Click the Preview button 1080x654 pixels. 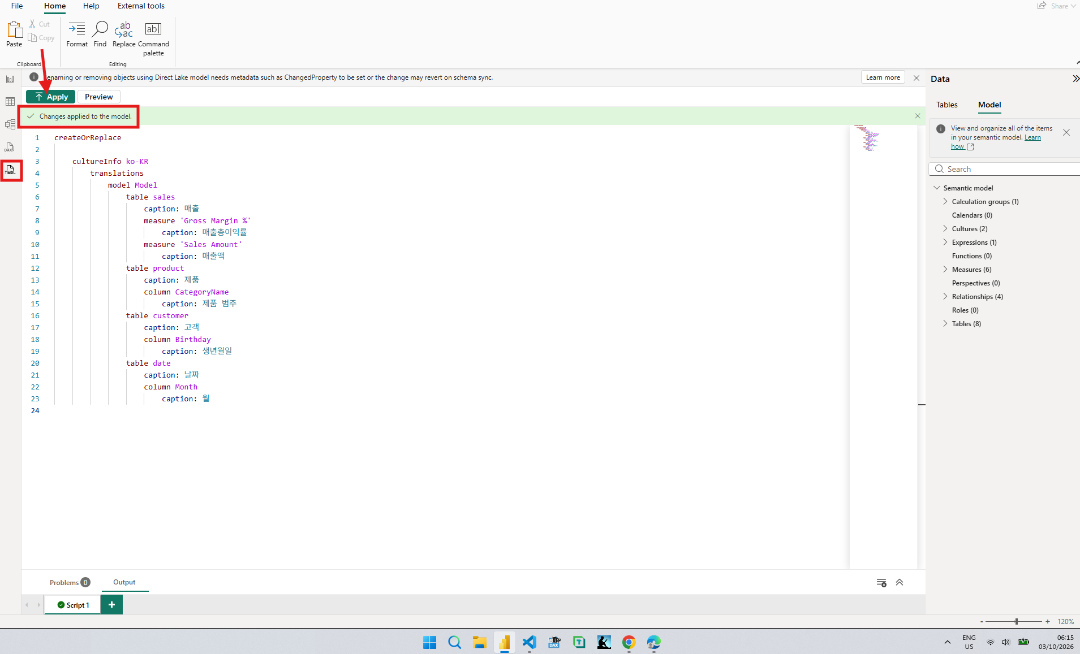[99, 97]
